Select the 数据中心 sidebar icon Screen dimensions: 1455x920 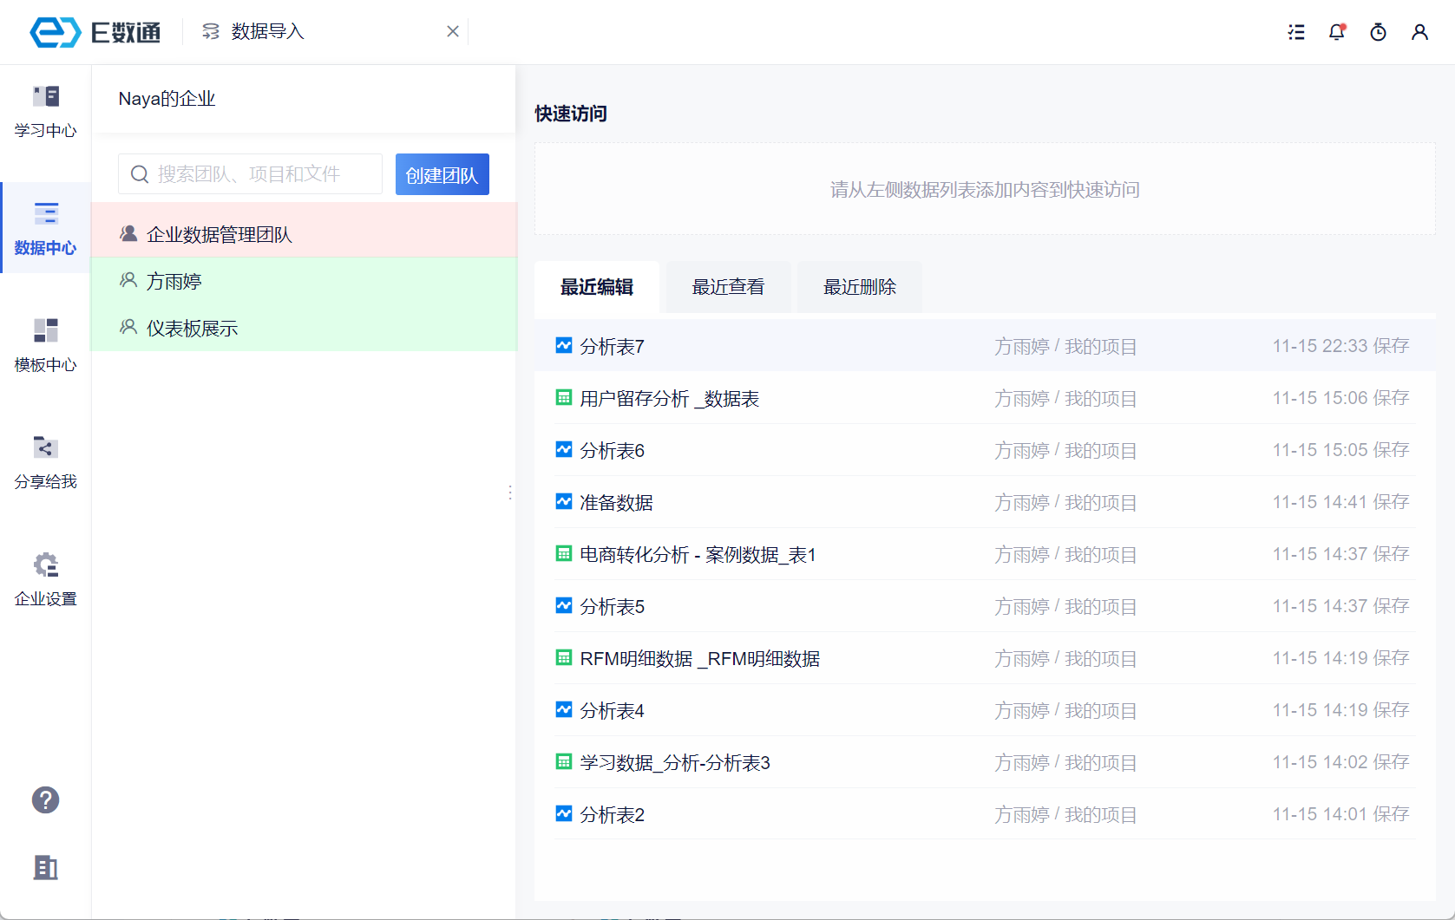coord(46,212)
